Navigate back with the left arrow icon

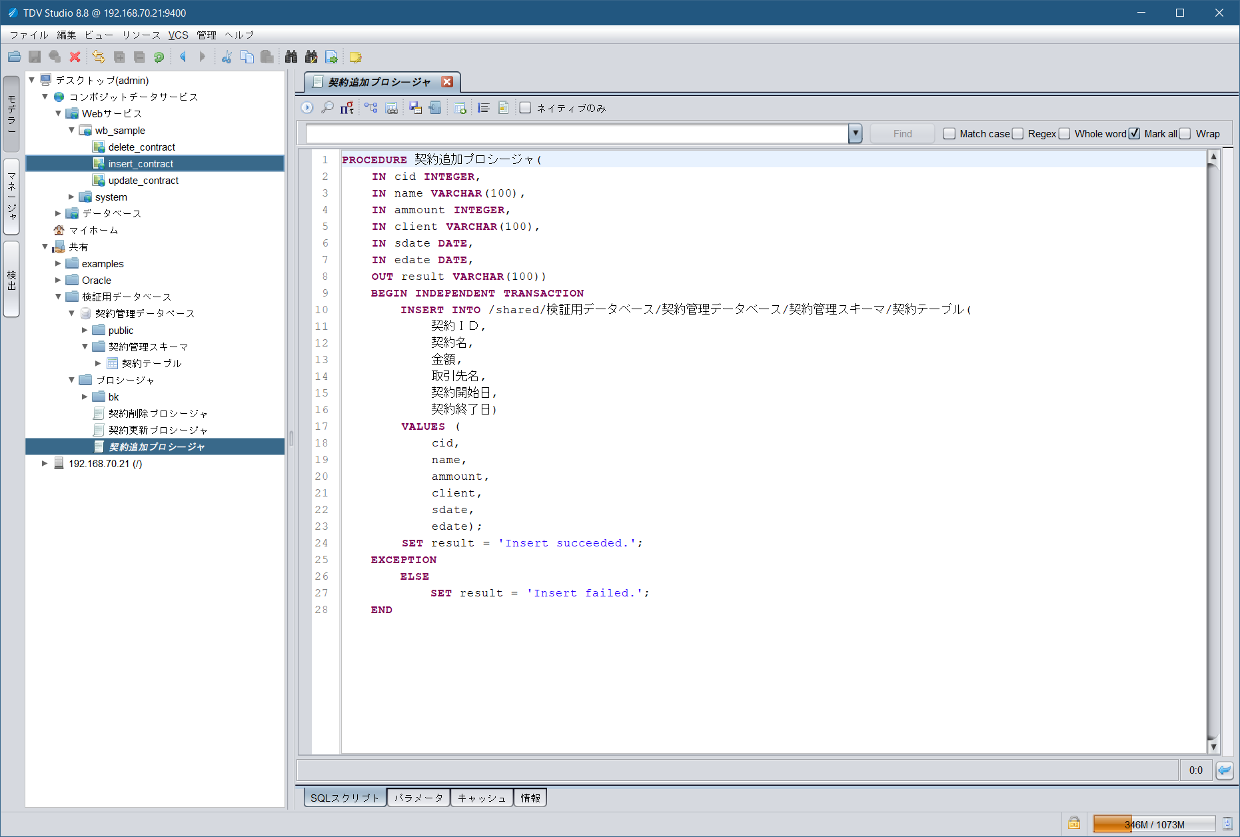click(183, 57)
